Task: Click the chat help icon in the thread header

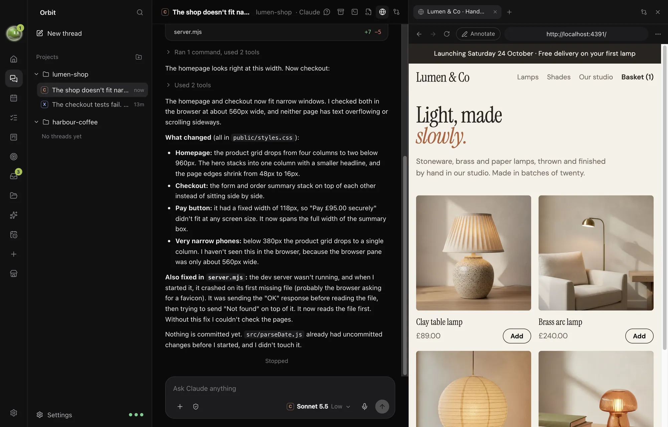Action: tap(327, 12)
